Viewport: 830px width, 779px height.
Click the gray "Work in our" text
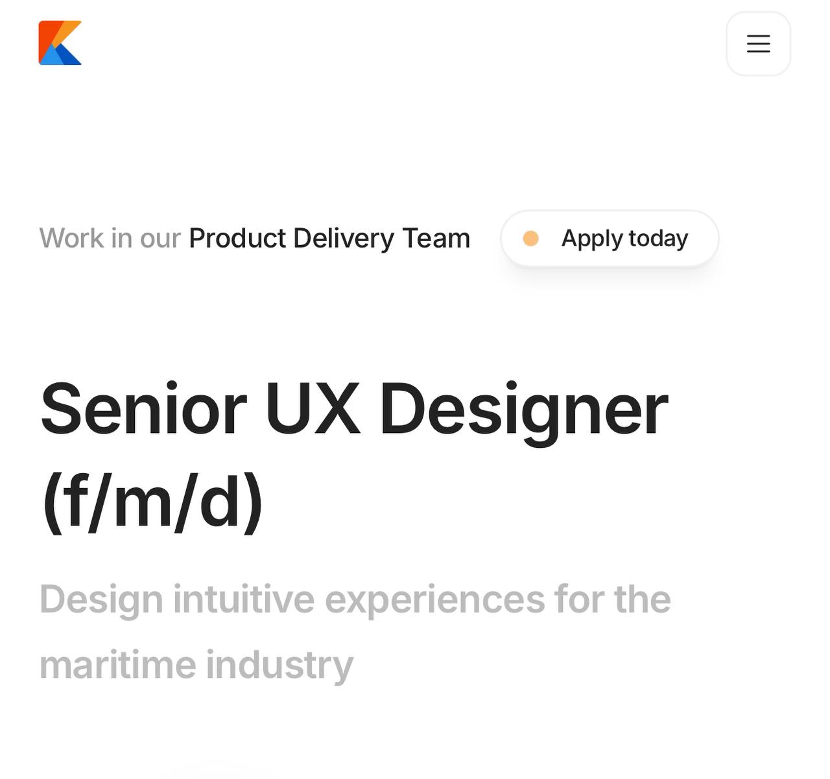(110, 238)
